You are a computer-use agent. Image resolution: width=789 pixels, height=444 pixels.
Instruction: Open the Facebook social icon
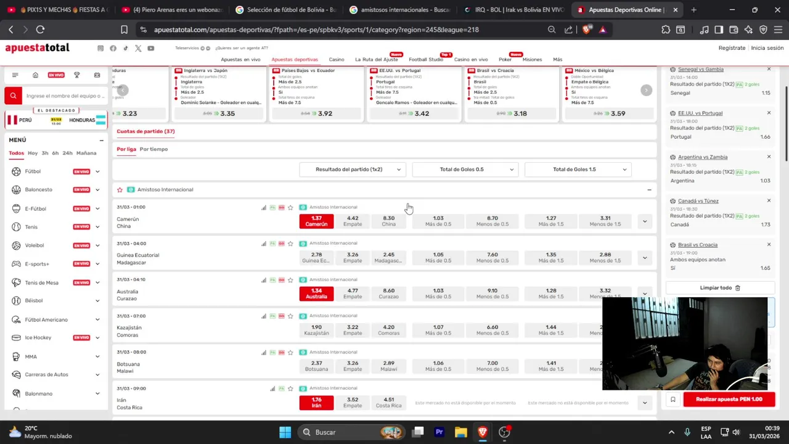113,48
